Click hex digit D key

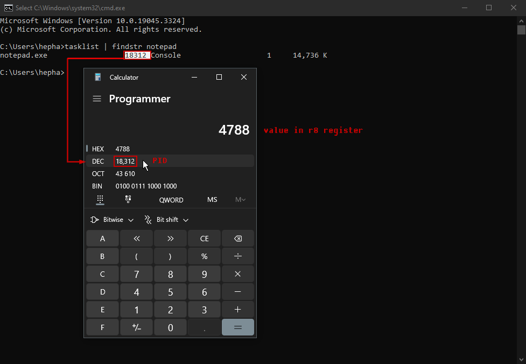[102, 292]
